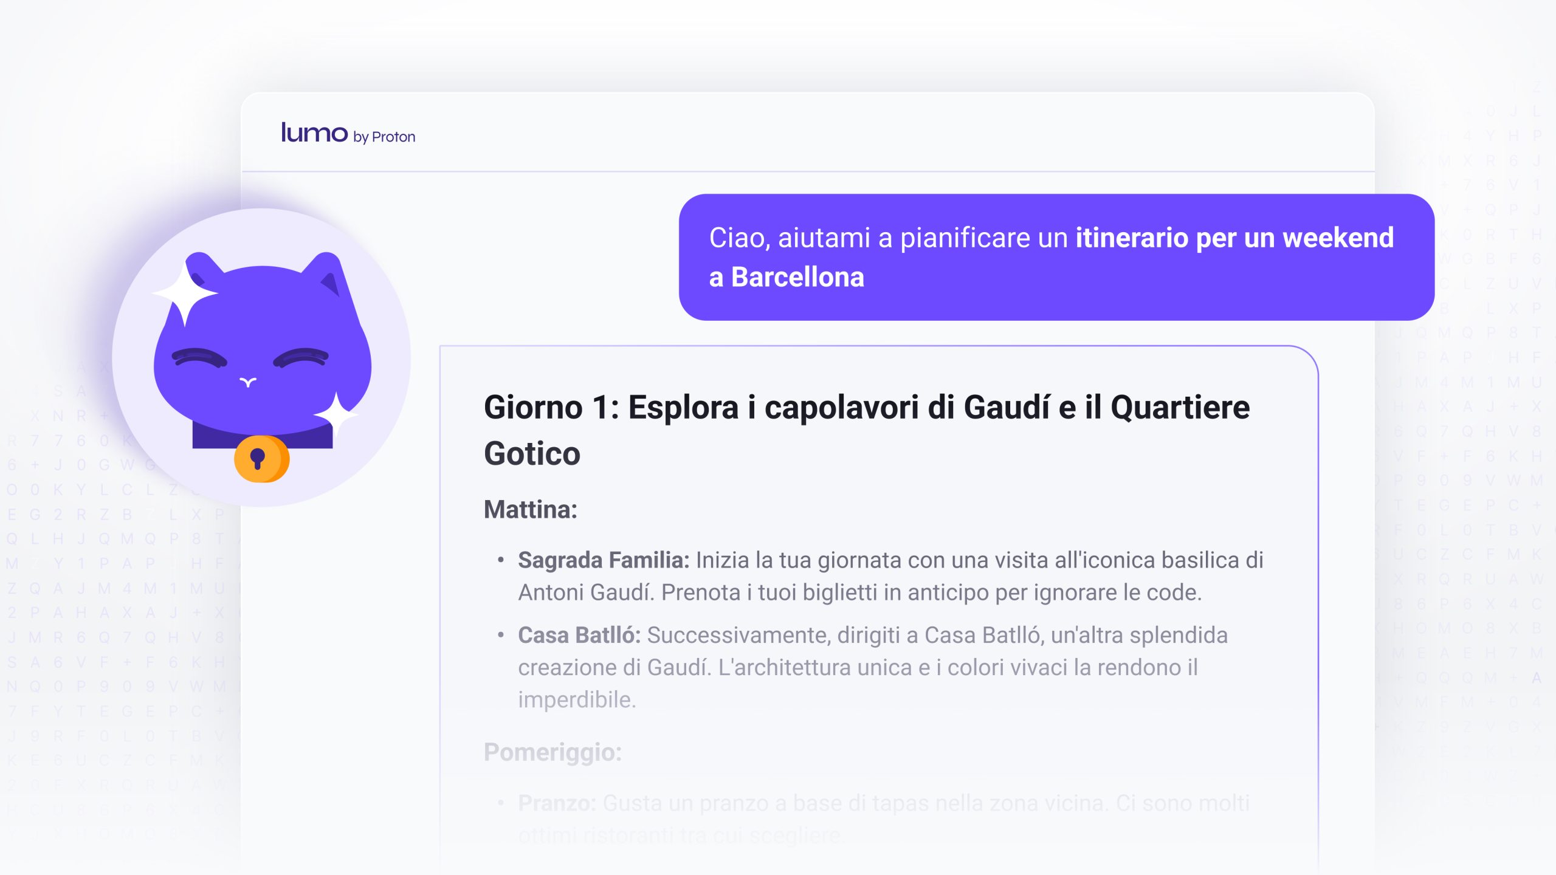Click the cat mascot's left closed eye
Image resolution: width=1556 pixels, height=875 pixels.
198,357
